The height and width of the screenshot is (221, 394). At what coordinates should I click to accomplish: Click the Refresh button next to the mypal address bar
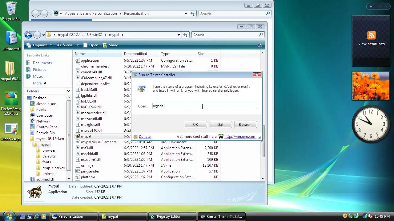click(x=186, y=35)
